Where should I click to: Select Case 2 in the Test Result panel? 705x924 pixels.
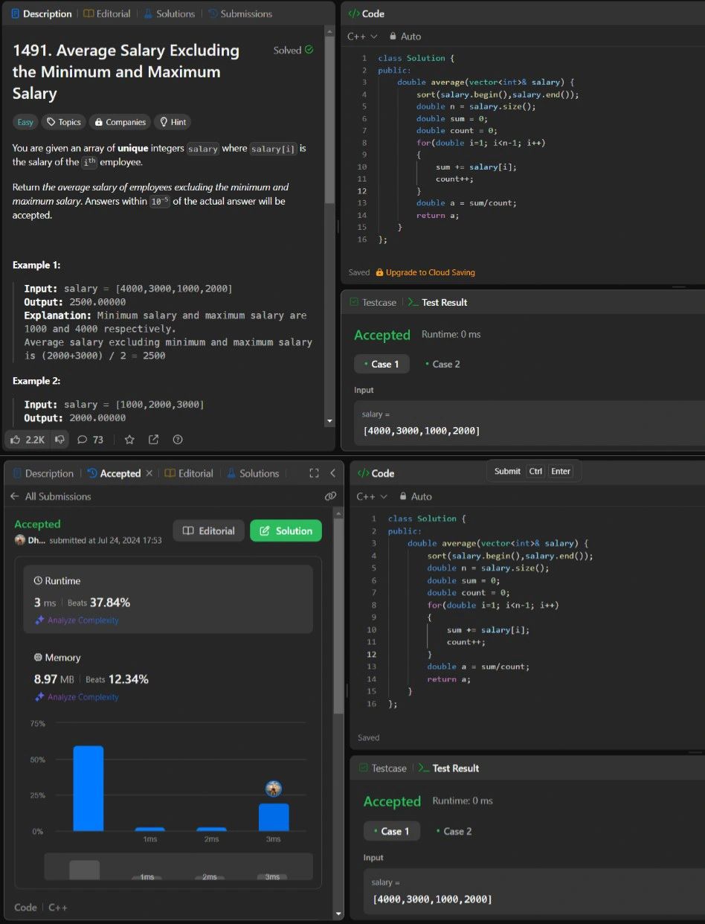[x=442, y=364]
